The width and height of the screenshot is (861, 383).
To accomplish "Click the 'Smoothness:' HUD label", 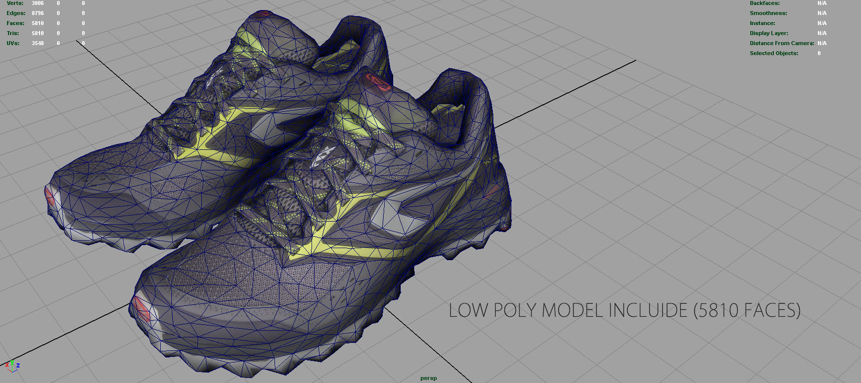I will (x=768, y=13).
